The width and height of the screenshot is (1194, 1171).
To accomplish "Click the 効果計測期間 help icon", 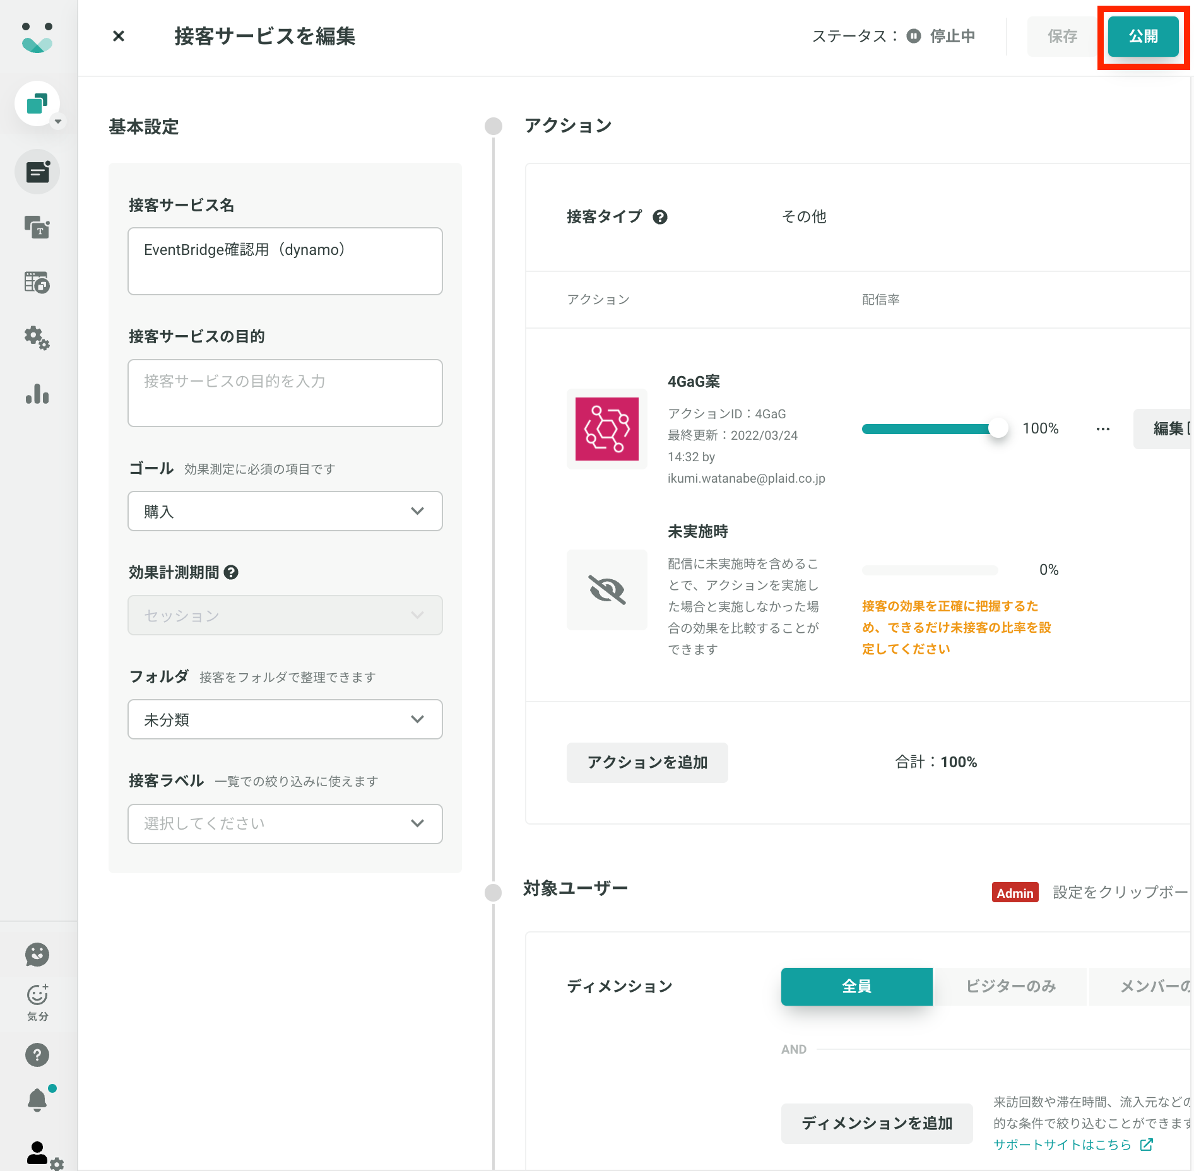I will click(231, 572).
